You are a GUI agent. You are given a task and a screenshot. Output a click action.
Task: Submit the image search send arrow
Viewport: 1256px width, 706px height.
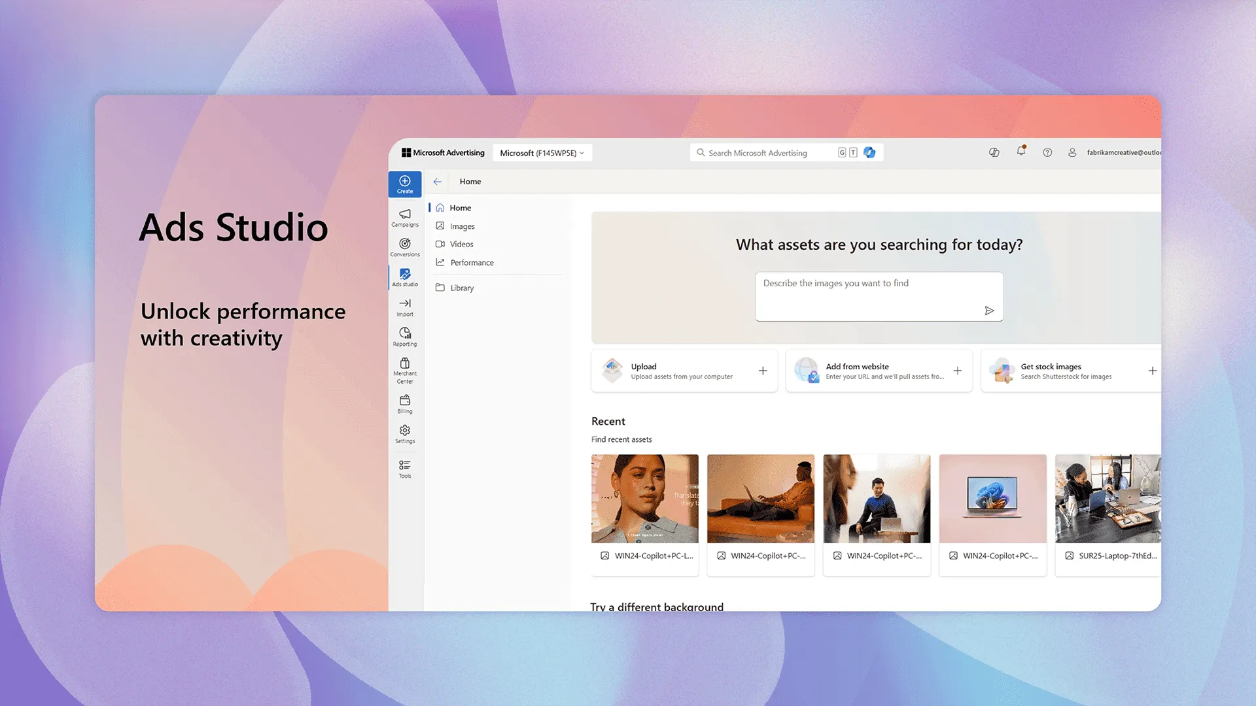click(x=989, y=311)
